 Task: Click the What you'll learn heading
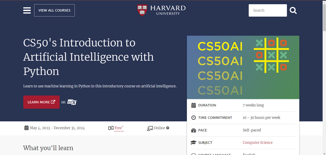pos(48,148)
